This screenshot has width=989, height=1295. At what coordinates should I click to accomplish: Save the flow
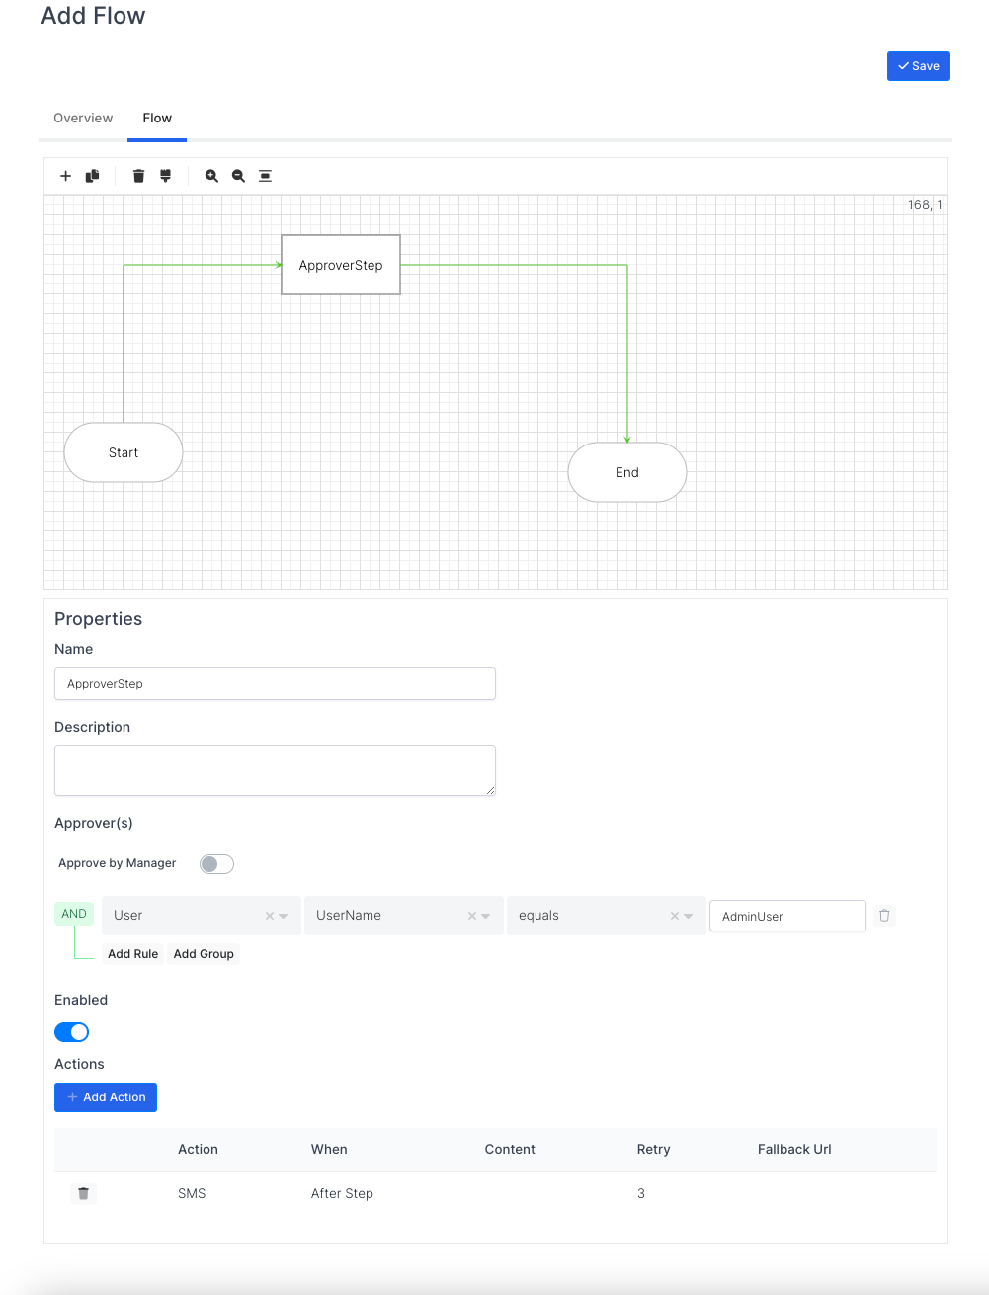[x=918, y=66]
